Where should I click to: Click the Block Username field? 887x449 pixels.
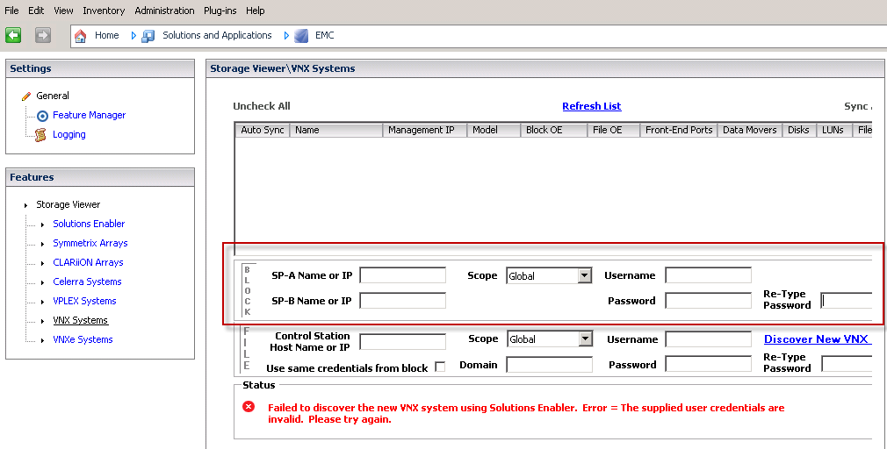click(708, 275)
